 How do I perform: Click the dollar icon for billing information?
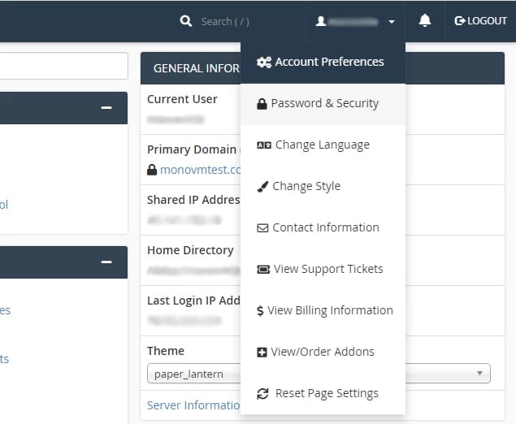[x=260, y=310]
